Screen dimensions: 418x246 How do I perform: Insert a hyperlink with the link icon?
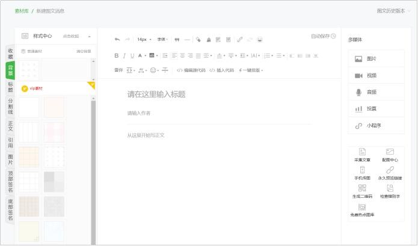tap(240, 40)
